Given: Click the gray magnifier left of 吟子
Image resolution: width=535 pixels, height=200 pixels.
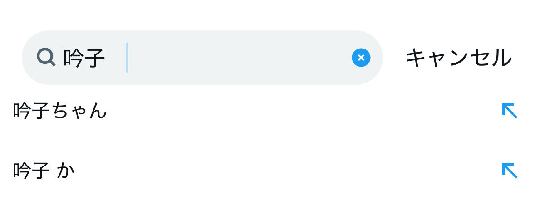Looking at the screenshot, I should click(x=46, y=58).
